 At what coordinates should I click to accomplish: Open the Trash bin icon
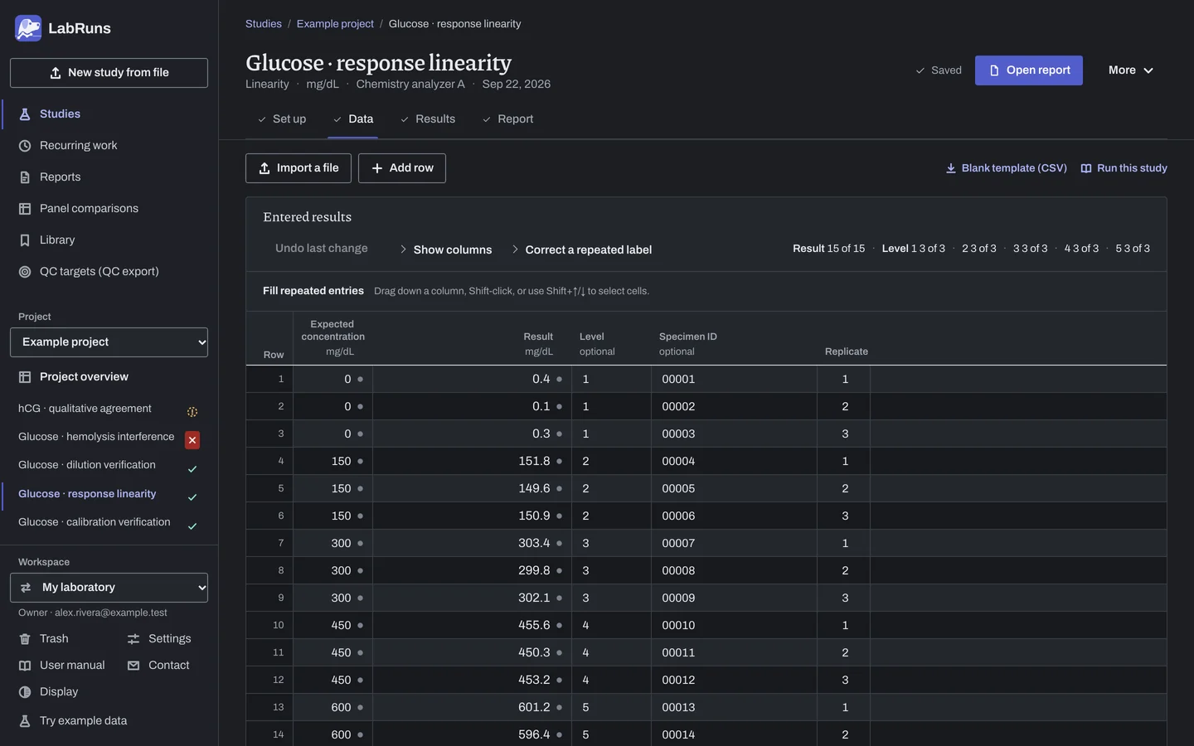pyautogui.click(x=25, y=639)
